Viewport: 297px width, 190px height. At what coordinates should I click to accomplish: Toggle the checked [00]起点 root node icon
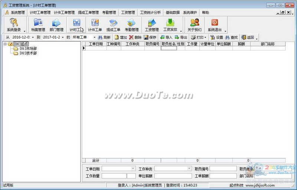(x=10, y=44)
